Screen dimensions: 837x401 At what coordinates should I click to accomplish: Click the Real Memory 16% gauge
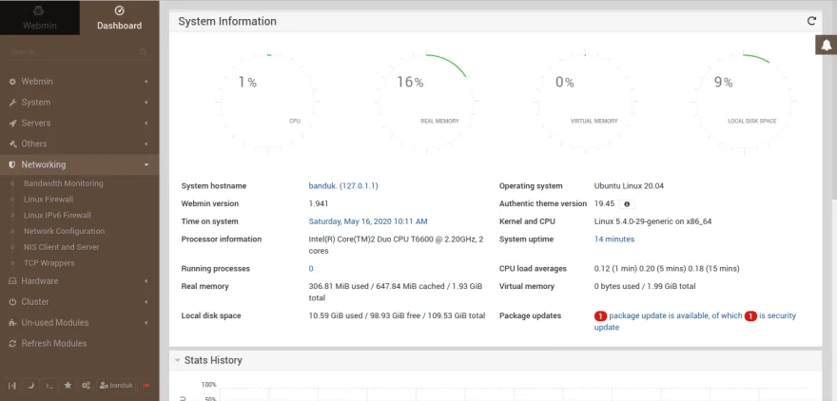tap(422, 87)
